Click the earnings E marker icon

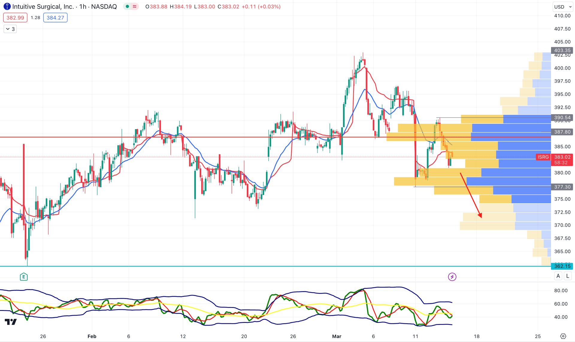click(24, 277)
